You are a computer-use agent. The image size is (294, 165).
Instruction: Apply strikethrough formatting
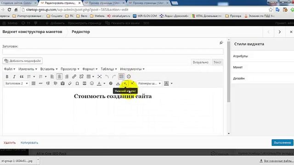click(40, 83)
